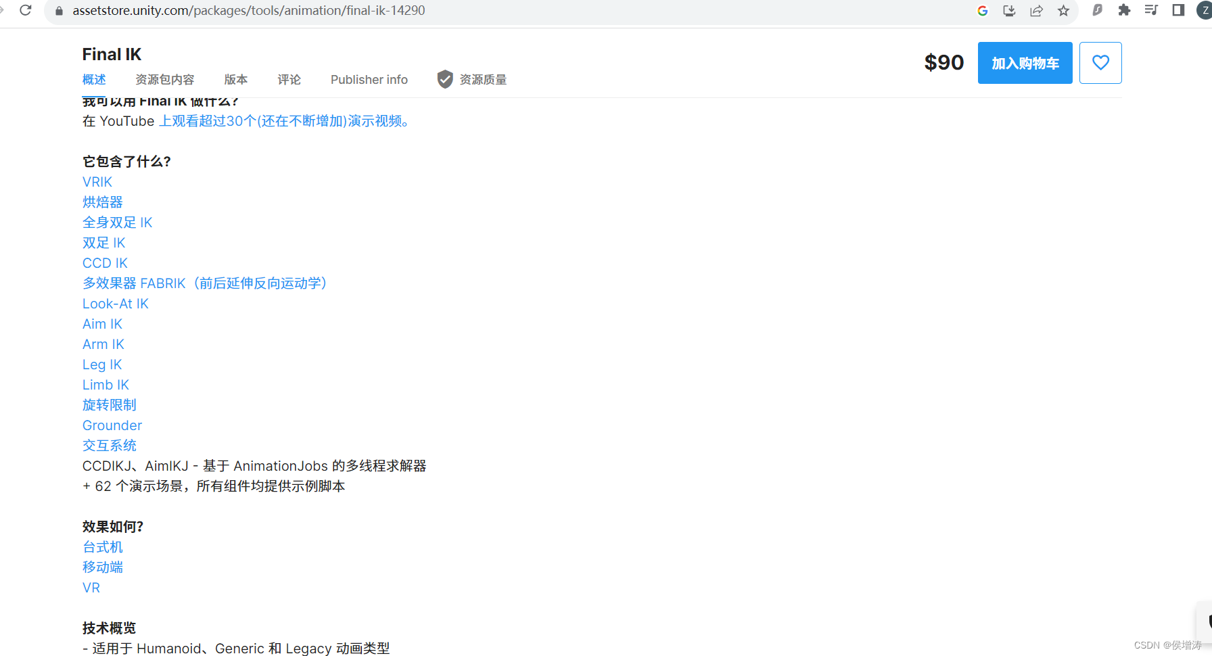The width and height of the screenshot is (1212, 656).
Task: Click the '+ 62 个演示场景' line
Action: tap(214, 486)
